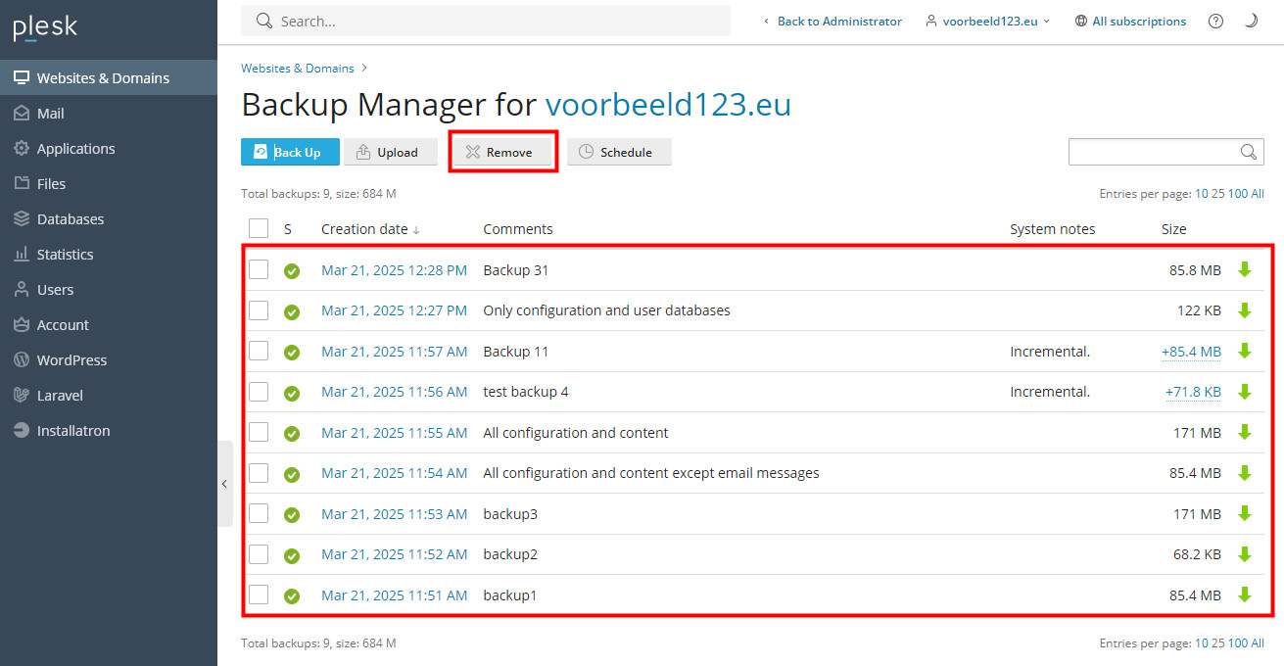Click the green status icon for Backup 31

point(292,271)
